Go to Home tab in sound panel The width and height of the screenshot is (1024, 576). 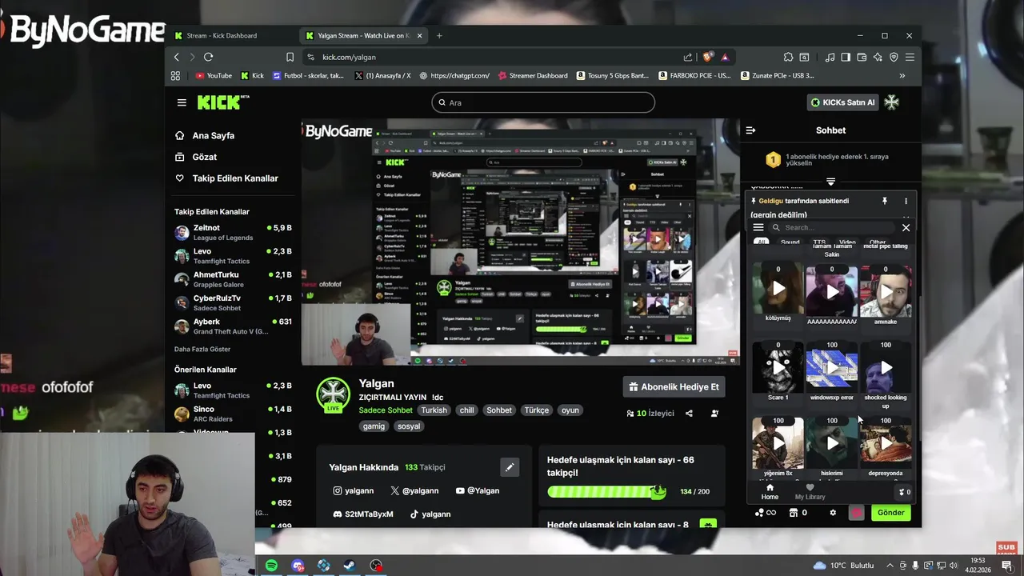click(x=770, y=492)
